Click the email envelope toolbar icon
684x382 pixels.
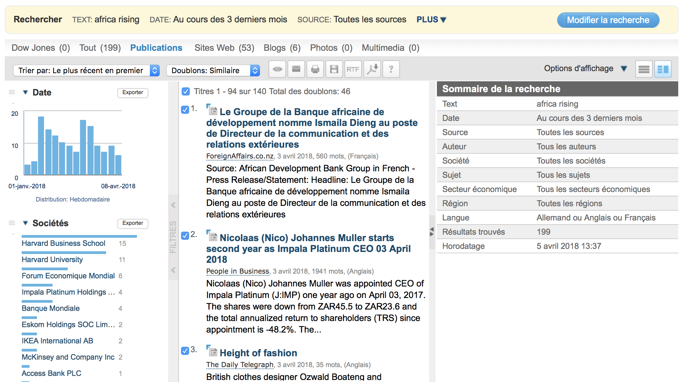click(296, 69)
